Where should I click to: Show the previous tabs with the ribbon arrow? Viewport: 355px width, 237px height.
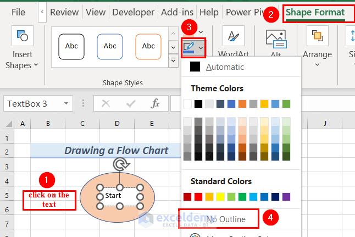(42, 12)
